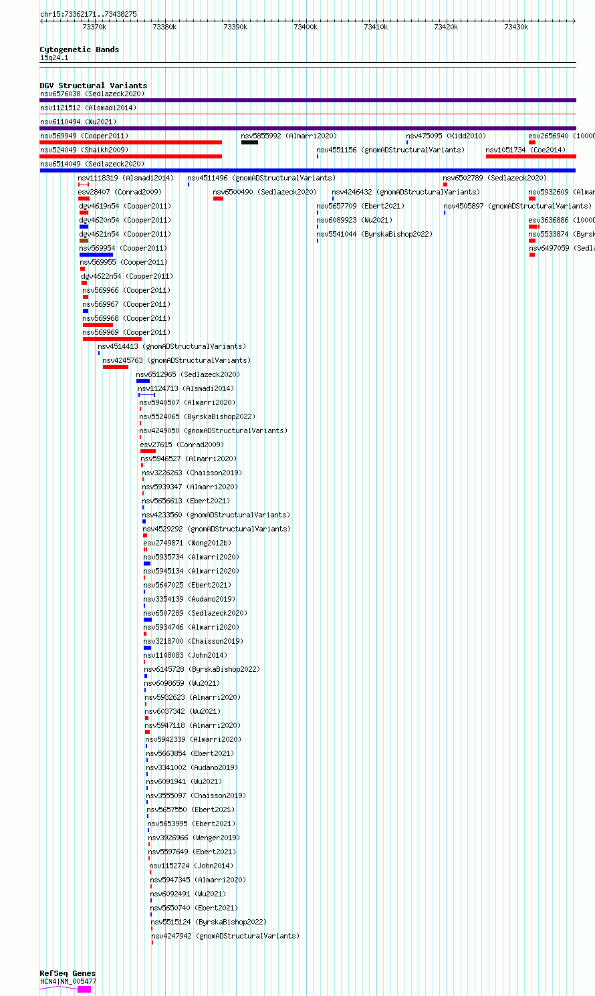Select nsv1148083 (John2014) label
Image resolution: width=595 pixels, height=996 pixels.
(x=186, y=655)
